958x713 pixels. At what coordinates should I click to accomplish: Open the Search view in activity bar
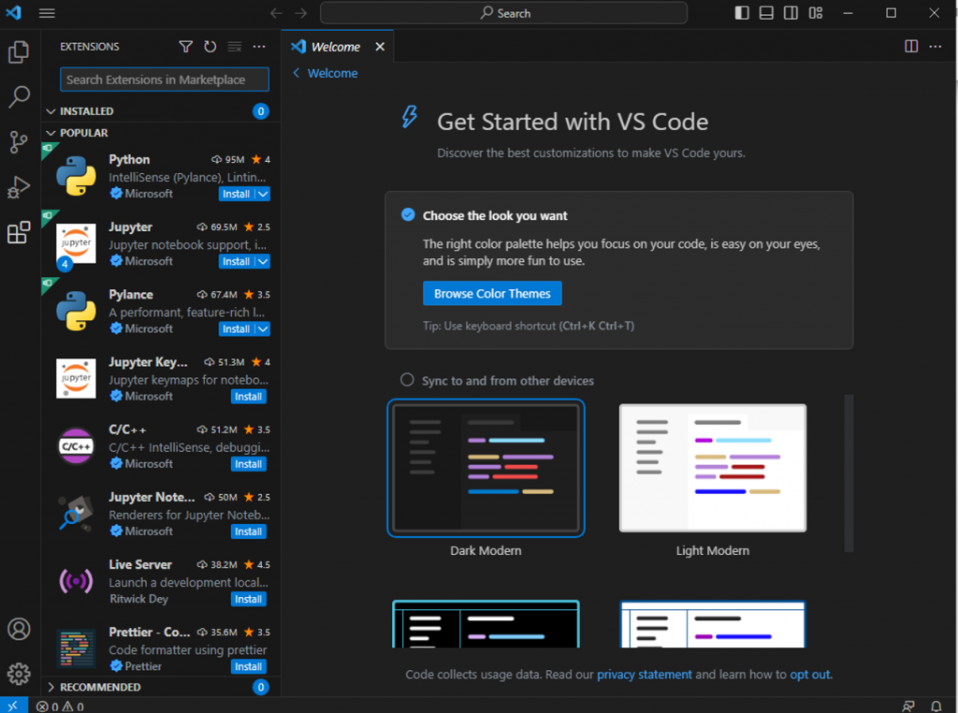pyautogui.click(x=19, y=96)
